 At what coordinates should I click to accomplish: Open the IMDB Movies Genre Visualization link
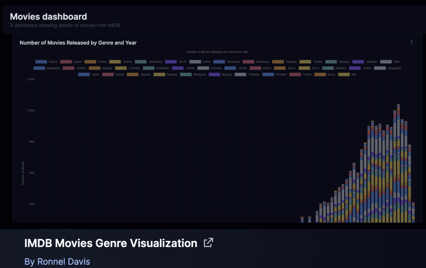[111, 243]
